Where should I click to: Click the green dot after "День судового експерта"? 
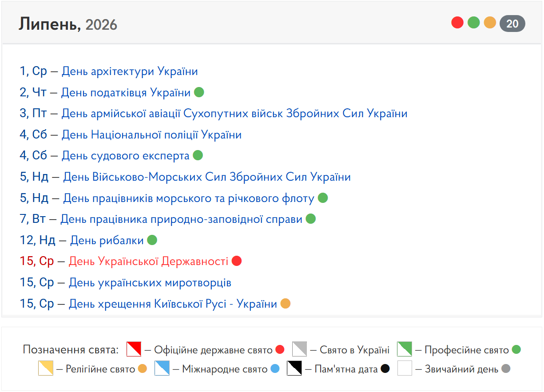[x=198, y=155]
